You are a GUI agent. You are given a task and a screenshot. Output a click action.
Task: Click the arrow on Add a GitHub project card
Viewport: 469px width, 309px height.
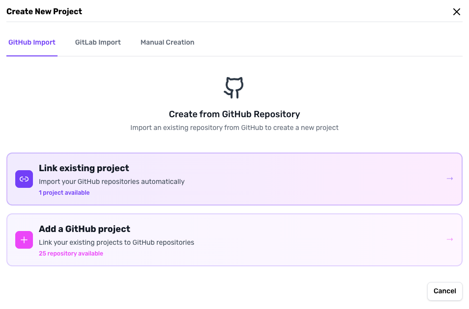tap(449, 239)
